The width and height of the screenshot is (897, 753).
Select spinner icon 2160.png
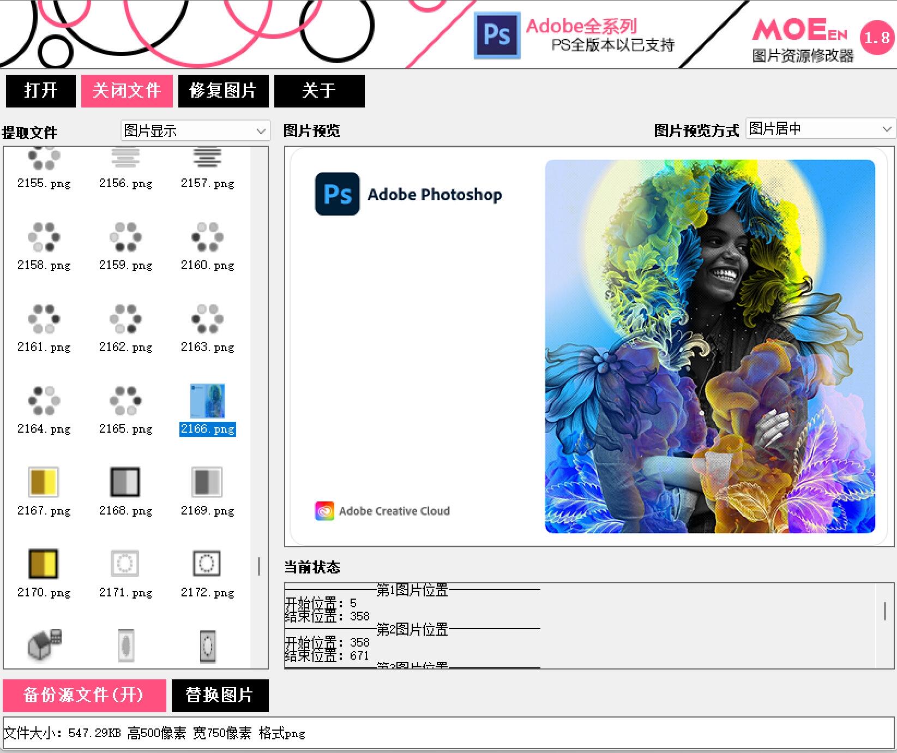pos(208,247)
